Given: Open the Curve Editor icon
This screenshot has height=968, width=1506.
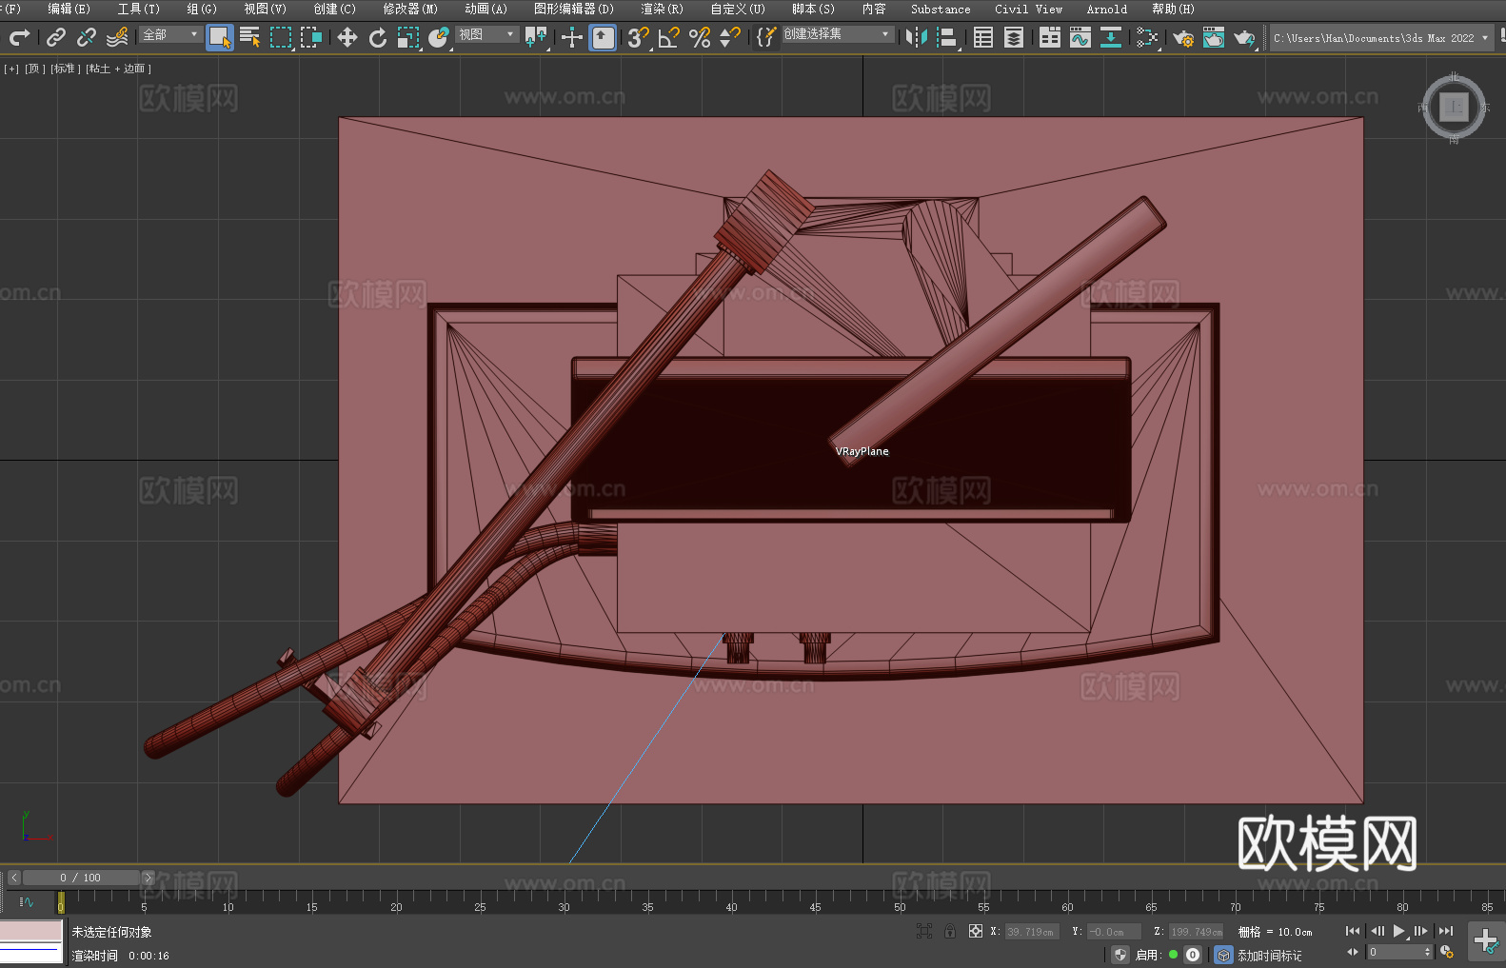Looking at the screenshot, I should [1080, 37].
